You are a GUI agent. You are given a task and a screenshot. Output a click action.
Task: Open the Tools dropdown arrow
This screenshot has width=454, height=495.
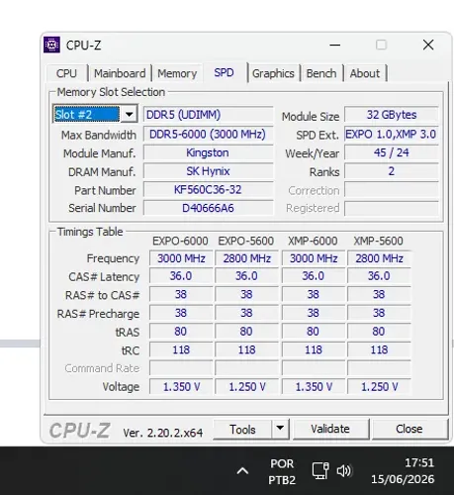click(280, 429)
